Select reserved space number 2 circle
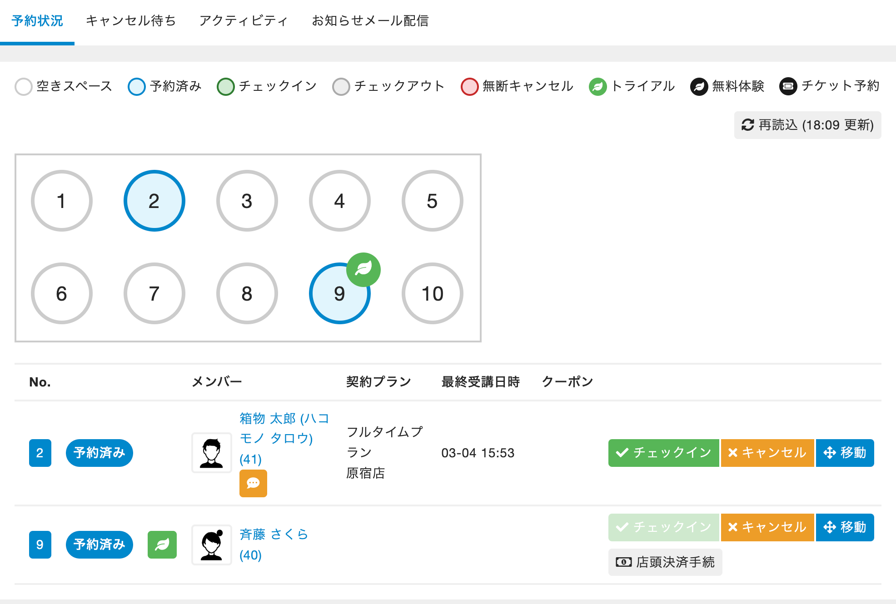896x604 pixels. pyautogui.click(x=154, y=201)
